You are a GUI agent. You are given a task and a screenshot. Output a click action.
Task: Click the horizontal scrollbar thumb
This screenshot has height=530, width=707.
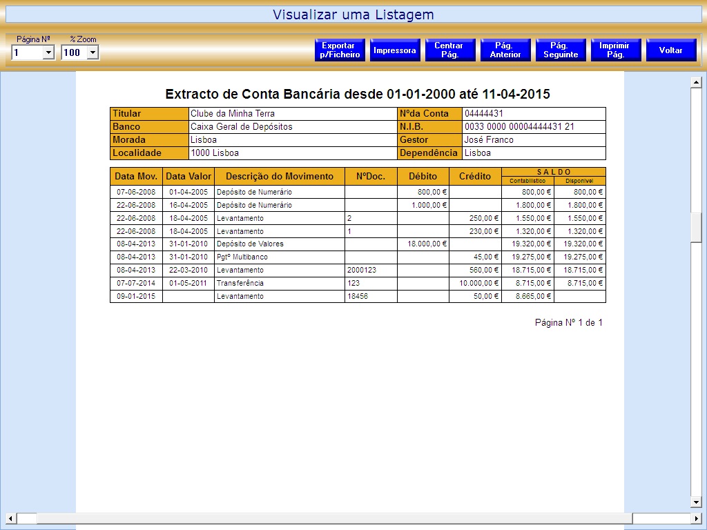point(28,518)
